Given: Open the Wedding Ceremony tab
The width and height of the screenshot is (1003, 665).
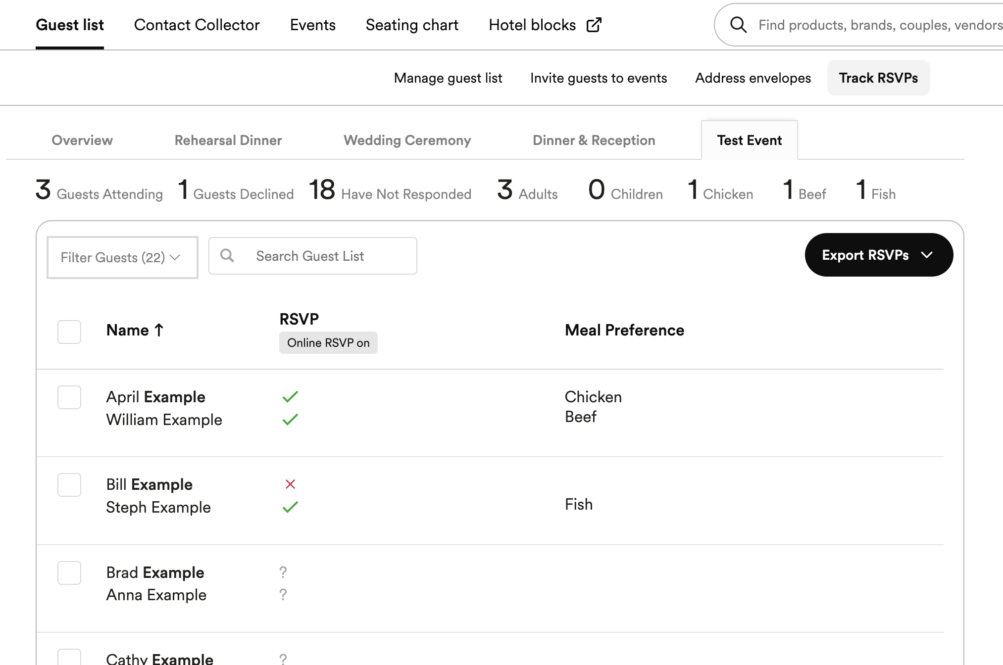Looking at the screenshot, I should 407,141.
